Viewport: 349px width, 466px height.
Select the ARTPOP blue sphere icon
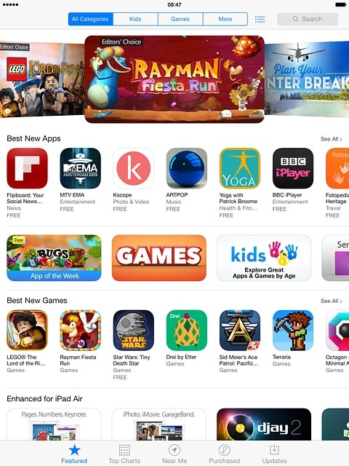click(x=186, y=168)
